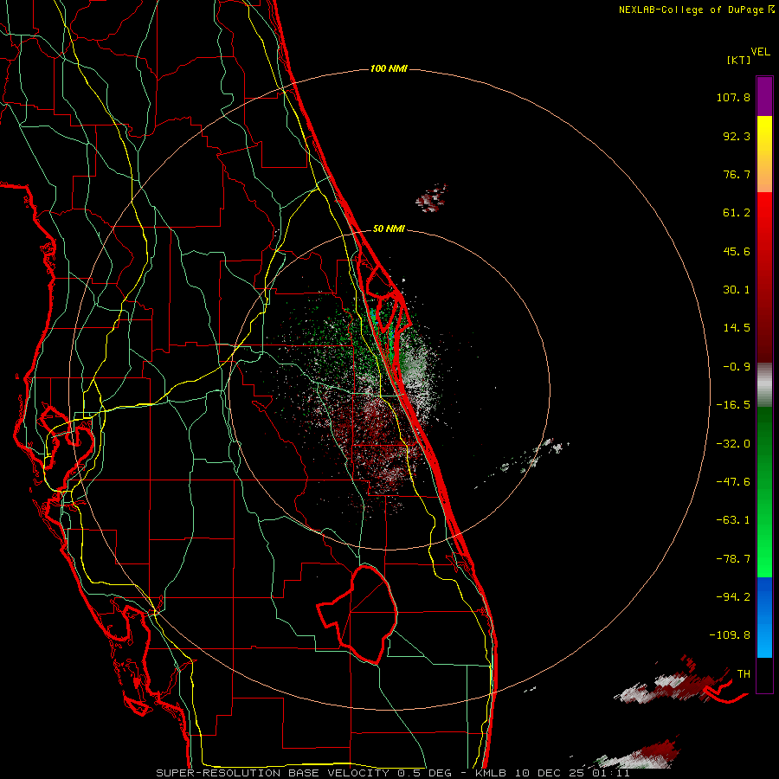Select the -32.0 velocity scale value
This screenshot has height=779, width=779.
[x=733, y=444]
